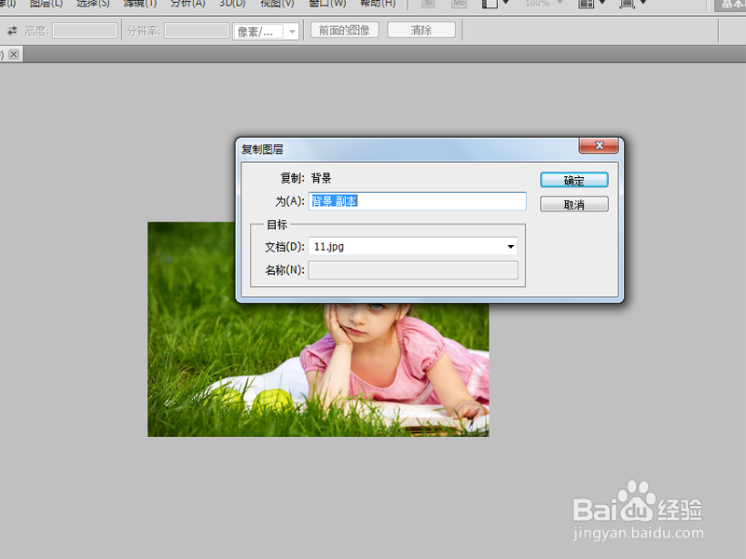Open the 分析(A) menu
The image size is (746, 559).
187,4
